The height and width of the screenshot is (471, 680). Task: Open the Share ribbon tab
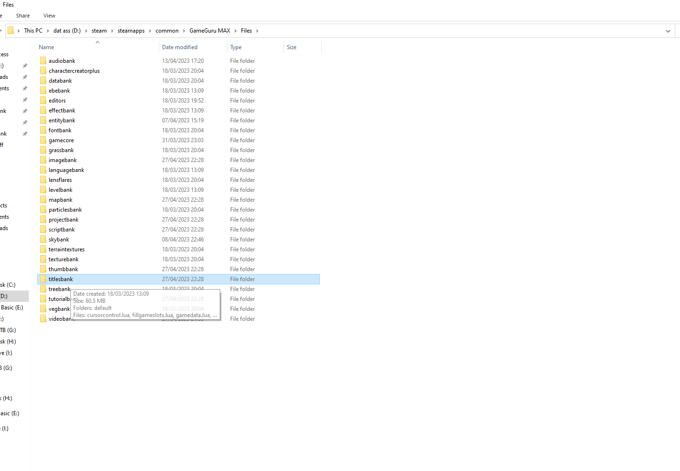click(23, 15)
